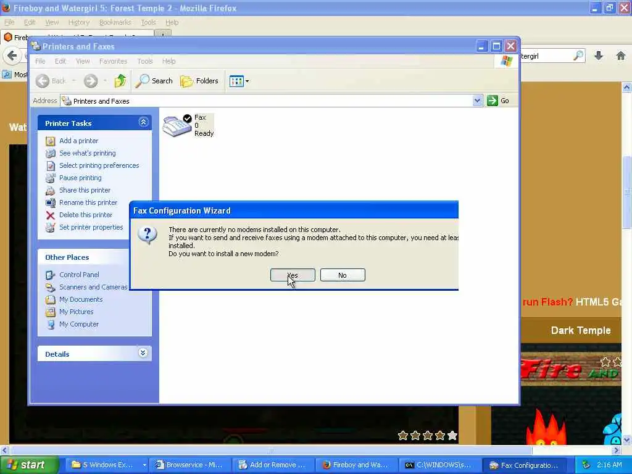Switch to Windows Explorer taskbar group
Viewport: 632px width, 474px height.
click(x=108, y=465)
